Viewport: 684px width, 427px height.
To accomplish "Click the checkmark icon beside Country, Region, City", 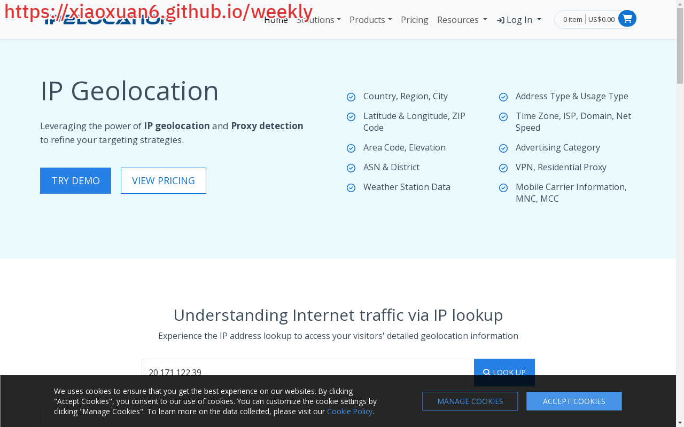I will click(x=351, y=97).
